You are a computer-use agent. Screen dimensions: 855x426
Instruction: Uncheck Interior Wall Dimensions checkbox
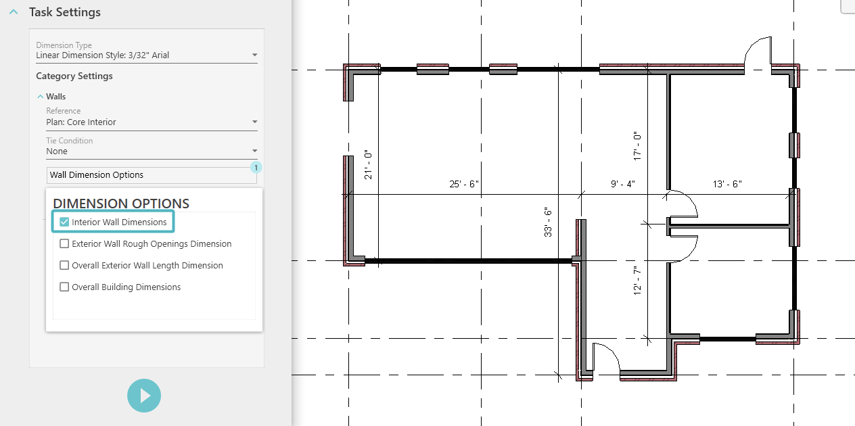[x=64, y=222]
